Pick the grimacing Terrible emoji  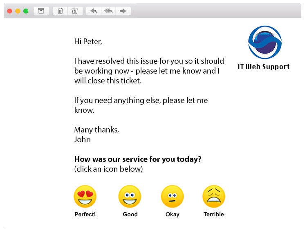[x=214, y=196]
